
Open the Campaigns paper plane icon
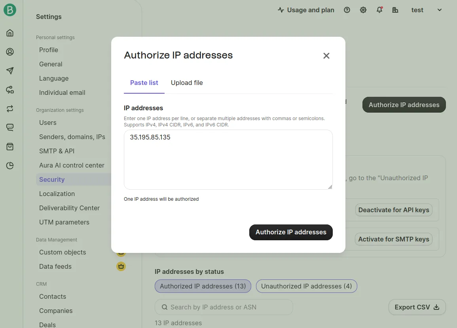coord(10,71)
